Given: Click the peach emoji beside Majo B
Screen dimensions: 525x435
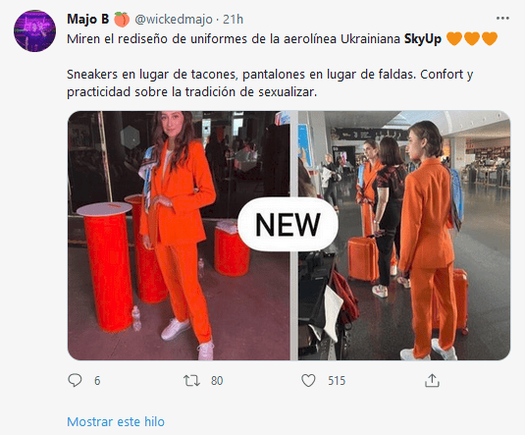Looking at the screenshot, I should 122,20.
